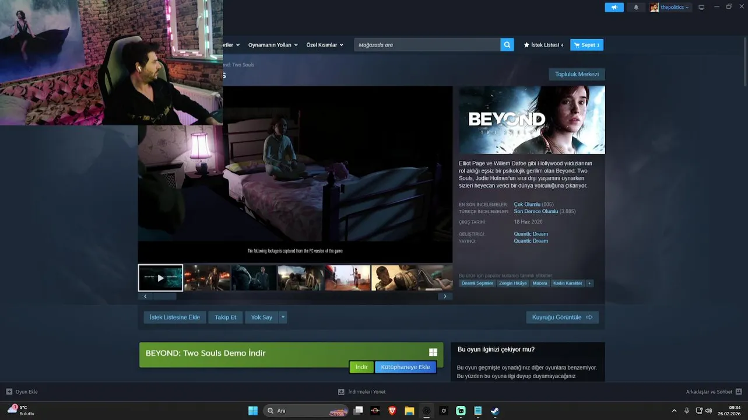Expand more tags with the plus button

(589, 283)
